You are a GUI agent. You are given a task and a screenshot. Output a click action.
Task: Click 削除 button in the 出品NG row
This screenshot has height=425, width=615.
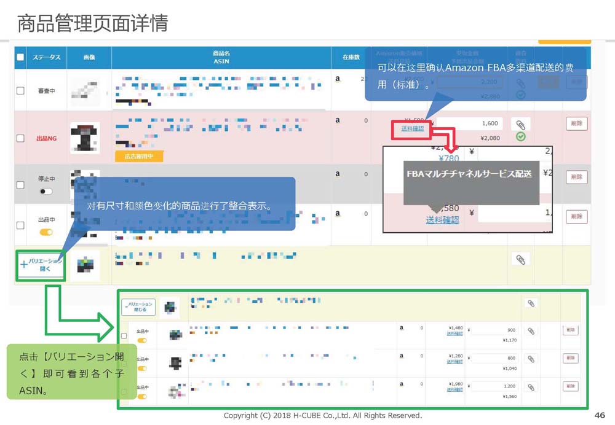(576, 124)
